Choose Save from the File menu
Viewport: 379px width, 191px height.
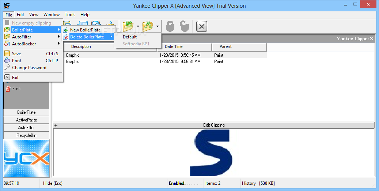(33, 54)
